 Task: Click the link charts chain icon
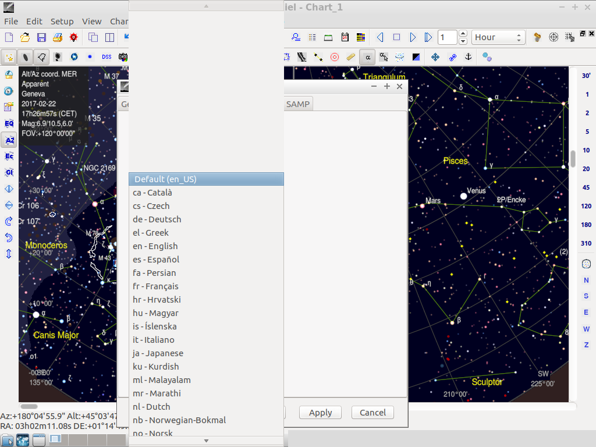point(452,57)
